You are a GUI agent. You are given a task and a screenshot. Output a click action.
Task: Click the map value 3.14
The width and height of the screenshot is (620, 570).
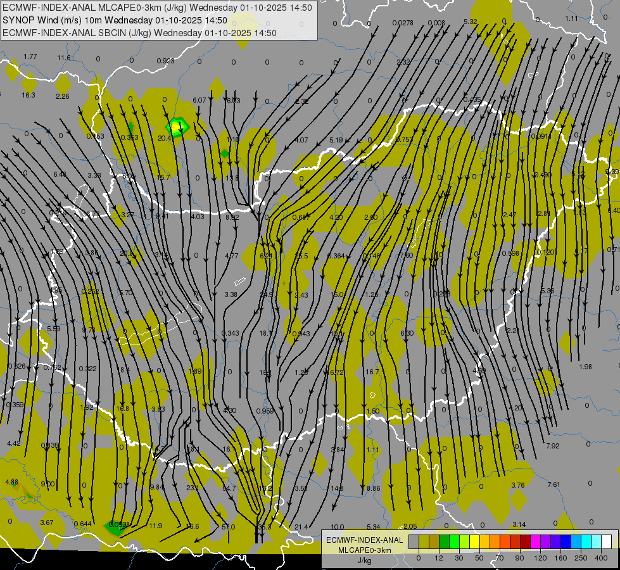pyautogui.click(x=519, y=524)
